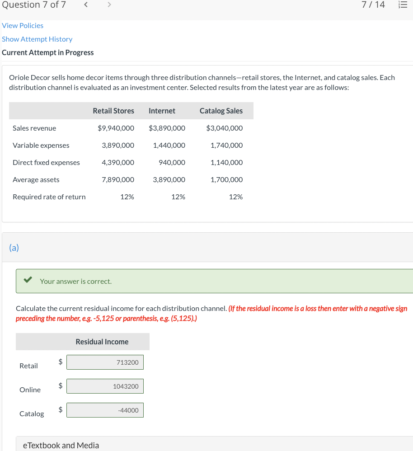413x451 pixels.
Task: Click the 940,000 internet fixed expenses
Action: click(172, 163)
